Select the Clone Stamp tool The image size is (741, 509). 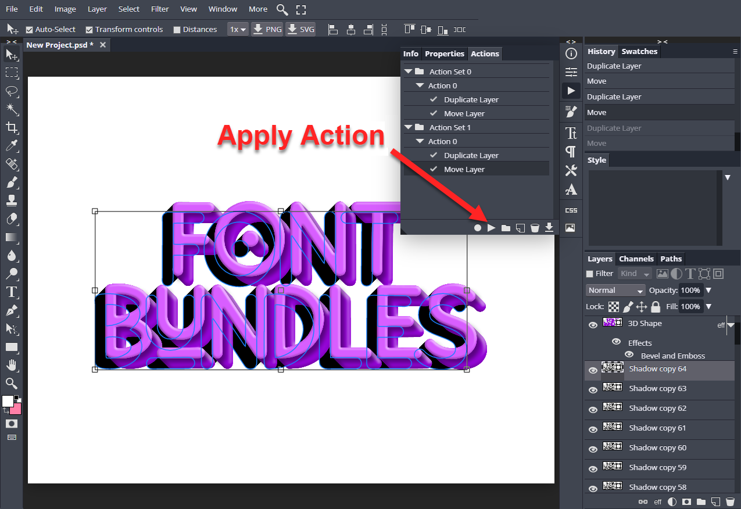coord(12,201)
